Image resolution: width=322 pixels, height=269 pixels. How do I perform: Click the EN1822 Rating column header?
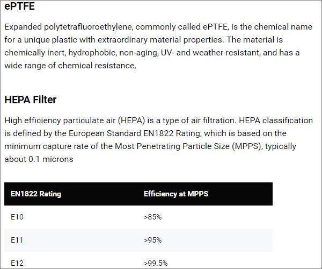36,194
